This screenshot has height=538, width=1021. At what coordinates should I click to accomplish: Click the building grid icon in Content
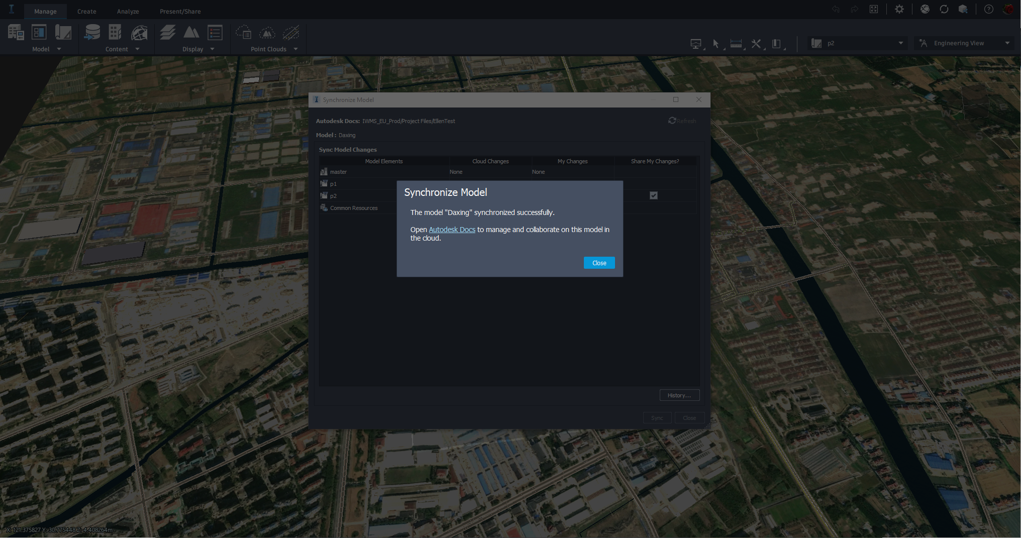115,33
